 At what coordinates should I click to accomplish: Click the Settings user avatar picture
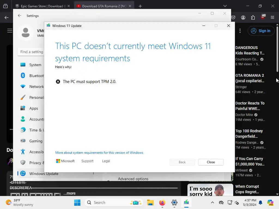(x=25, y=33)
